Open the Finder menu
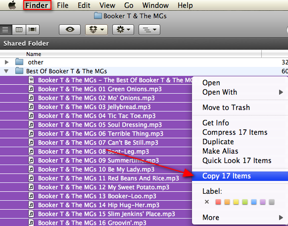 point(37,5)
